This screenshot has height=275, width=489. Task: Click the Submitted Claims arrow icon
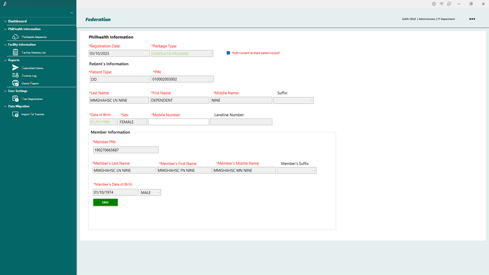(15, 68)
